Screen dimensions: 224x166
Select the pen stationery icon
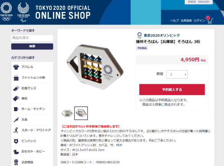[16, 120]
